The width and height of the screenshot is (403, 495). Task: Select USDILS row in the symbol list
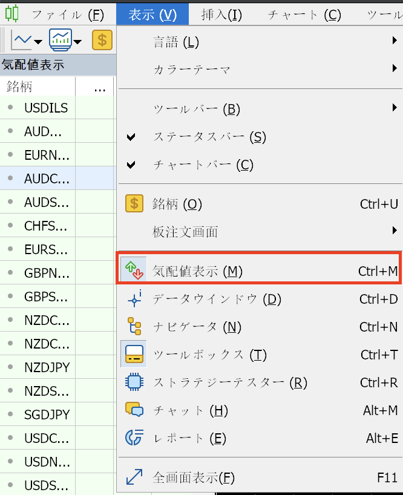click(46, 108)
